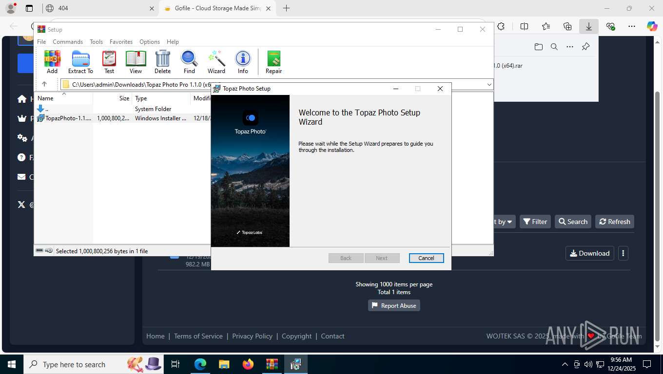Switch to the 404 browser tab
The height and width of the screenshot is (374, 663).
[x=100, y=8]
